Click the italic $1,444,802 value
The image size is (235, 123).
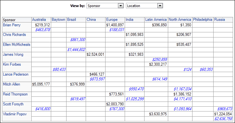click(x=76, y=50)
